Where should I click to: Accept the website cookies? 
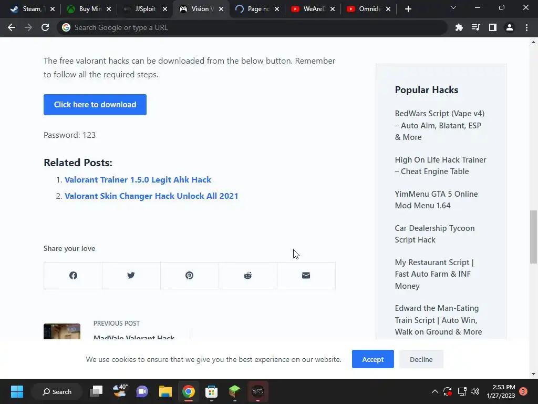coord(373,359)
